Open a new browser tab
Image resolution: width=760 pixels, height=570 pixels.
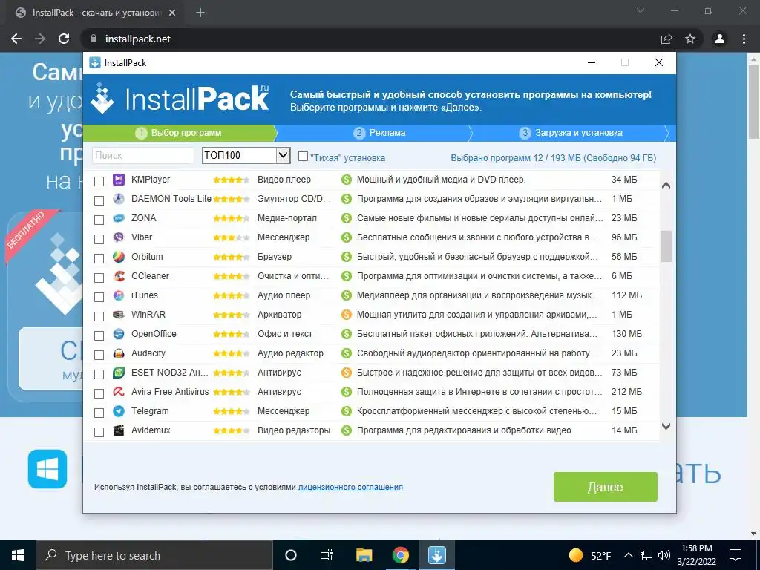200,13
